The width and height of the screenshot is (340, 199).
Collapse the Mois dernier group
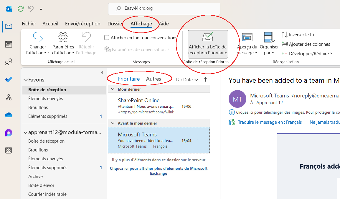pos(113,89)
